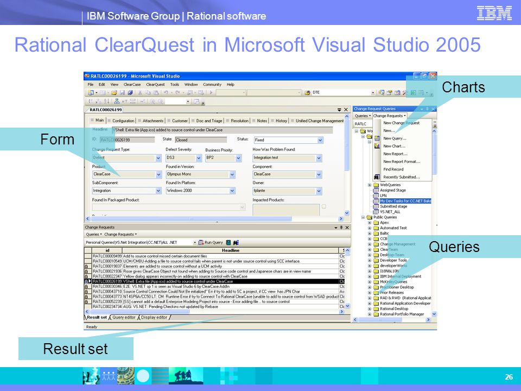Open the Found in Version dropdown
Screen dimensions: 521x391
(232, 174)
